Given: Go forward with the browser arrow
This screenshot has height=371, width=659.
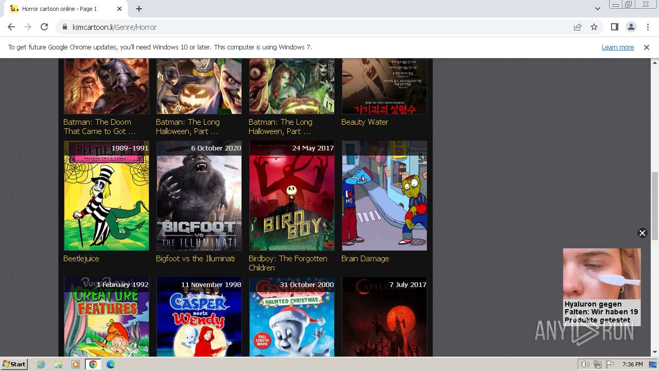Looking at the screenshot, I should pos(28,27).
